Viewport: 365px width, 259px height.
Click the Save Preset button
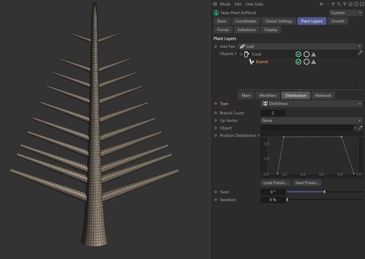coord(307,183)
